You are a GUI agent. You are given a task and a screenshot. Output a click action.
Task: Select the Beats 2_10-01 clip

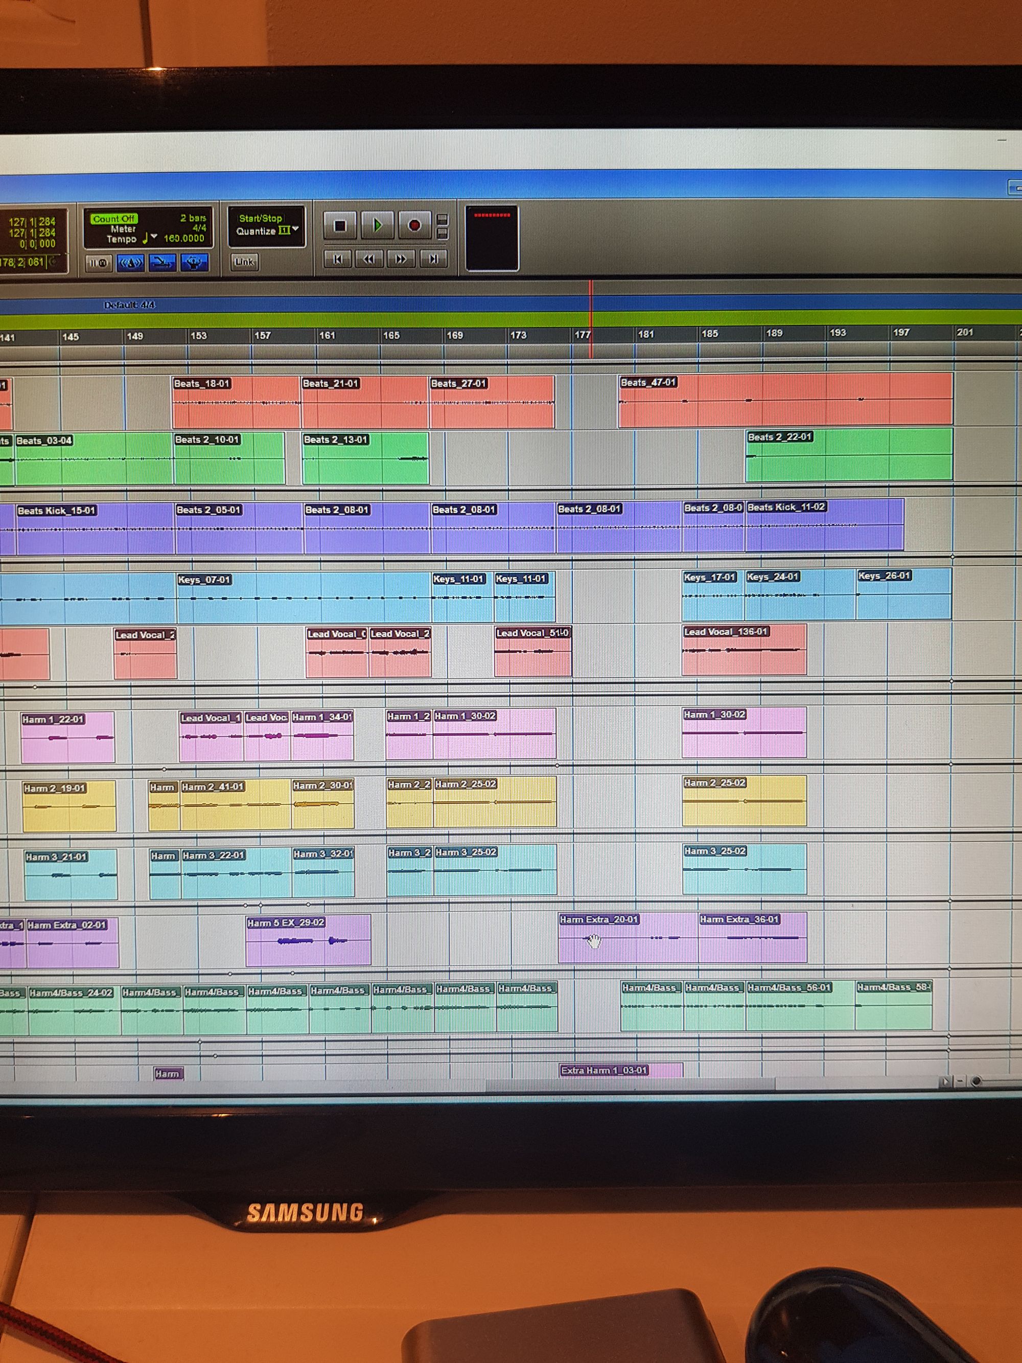click(229, 458)
